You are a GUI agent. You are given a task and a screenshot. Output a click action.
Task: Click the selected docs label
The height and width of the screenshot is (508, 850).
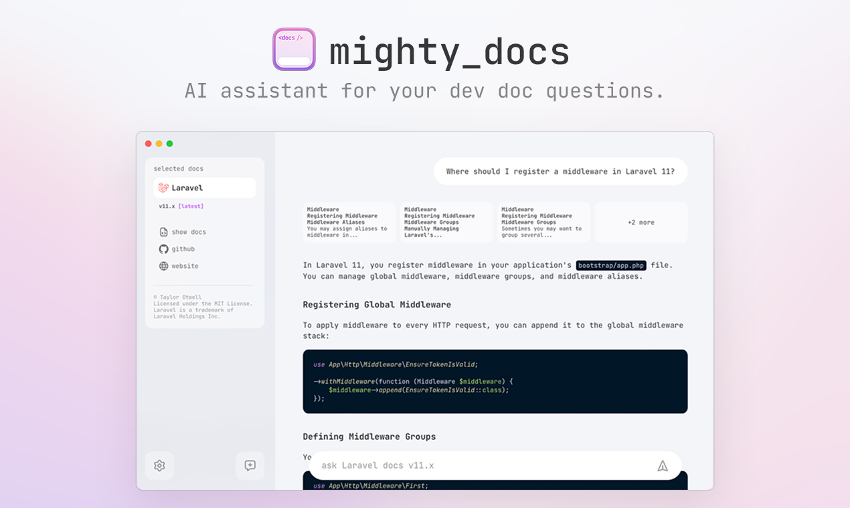pos(179,169)
